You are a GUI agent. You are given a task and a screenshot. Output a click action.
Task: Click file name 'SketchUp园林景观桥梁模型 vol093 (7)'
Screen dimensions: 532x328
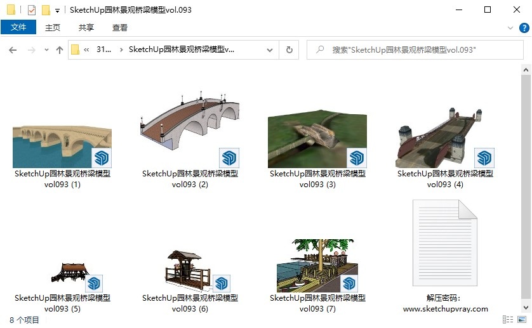[317, 303]
